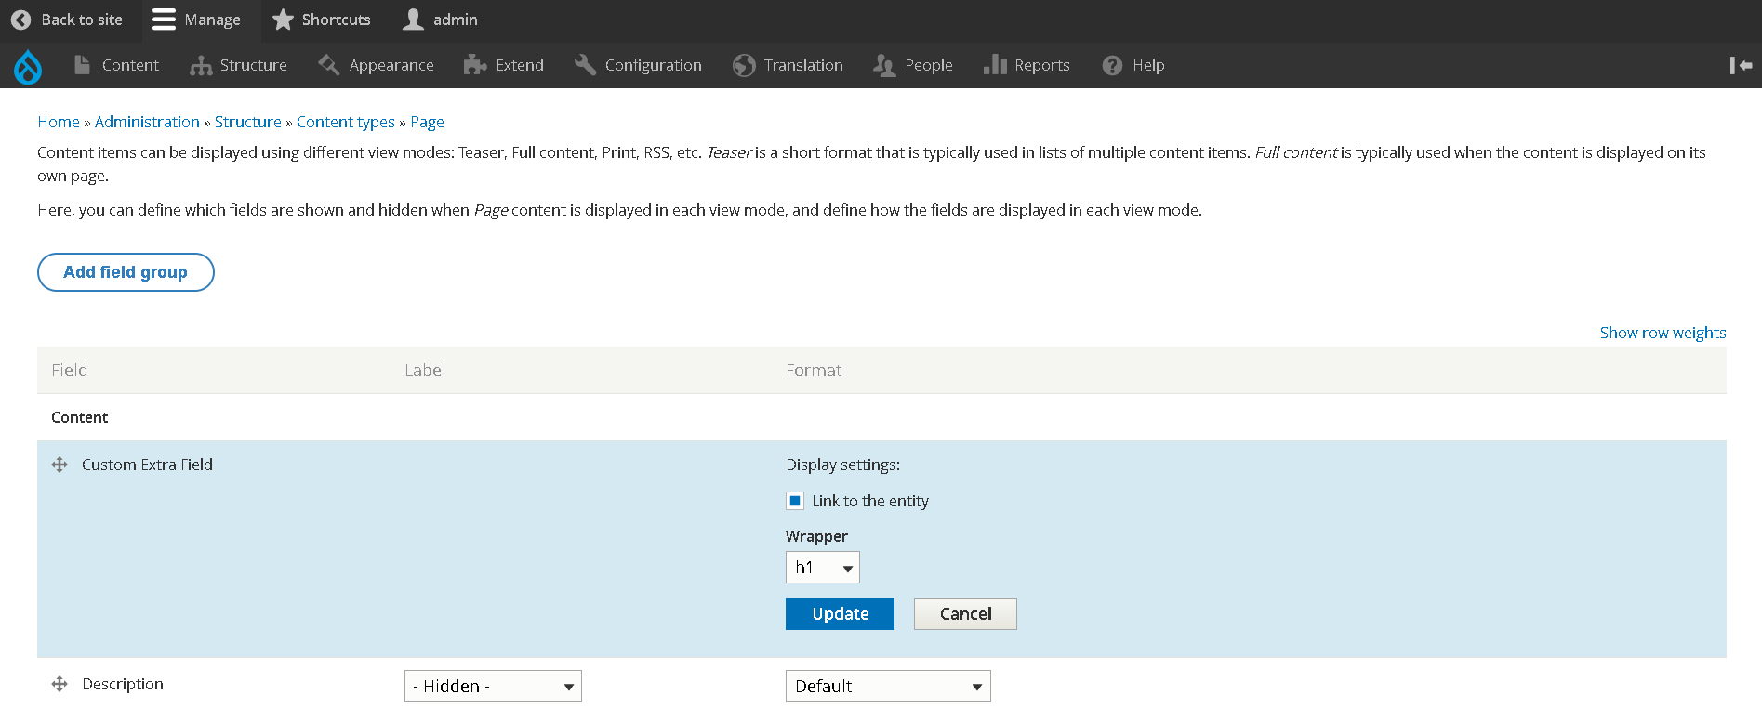Click the People users icon
1762x708 pixels.
click(x=884, y=65)
